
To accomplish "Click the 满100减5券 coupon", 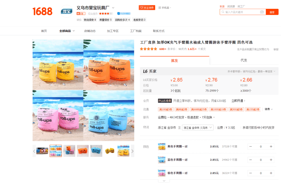I will point(165,109).
